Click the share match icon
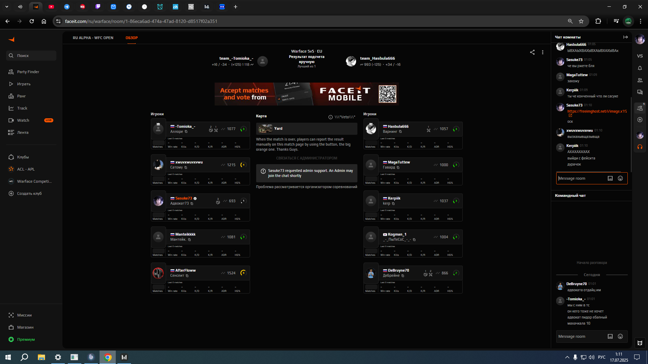The height and width of the screenshot is (364, 648). click(x=532, y=52)
